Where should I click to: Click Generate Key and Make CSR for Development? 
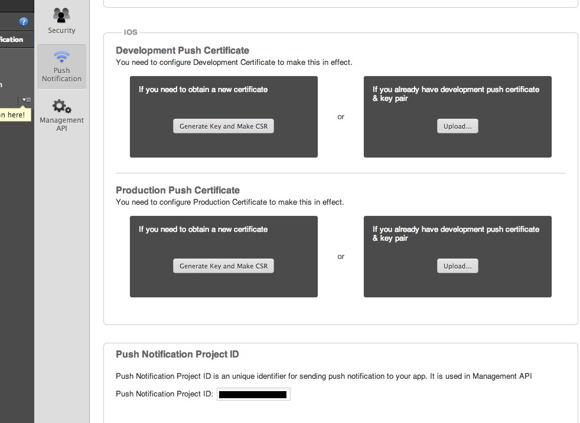click(223, 126)
